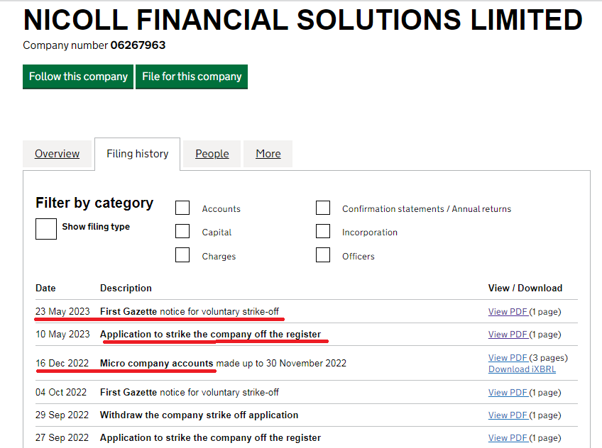
Task: Click the 16 Dec 2022 date cell
Action: 62,364
